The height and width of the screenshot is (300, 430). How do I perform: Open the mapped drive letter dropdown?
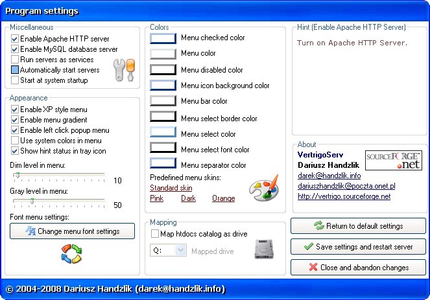tap(180, 251)
